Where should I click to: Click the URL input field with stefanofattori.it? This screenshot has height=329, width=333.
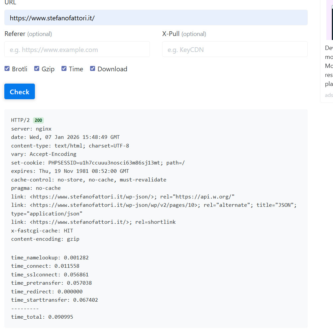pyautogui.click(x=156, y=18)
